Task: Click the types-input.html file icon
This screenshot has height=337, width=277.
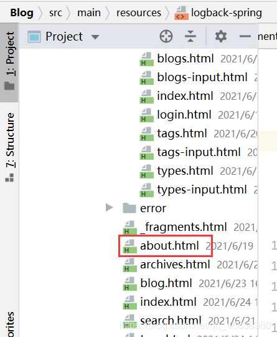Action: [147, 190]
